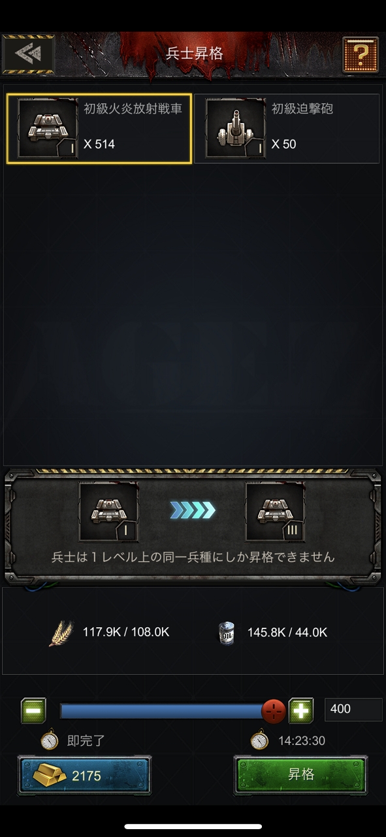Click the red slider handle
386x837 pixels.
point(274,710)
